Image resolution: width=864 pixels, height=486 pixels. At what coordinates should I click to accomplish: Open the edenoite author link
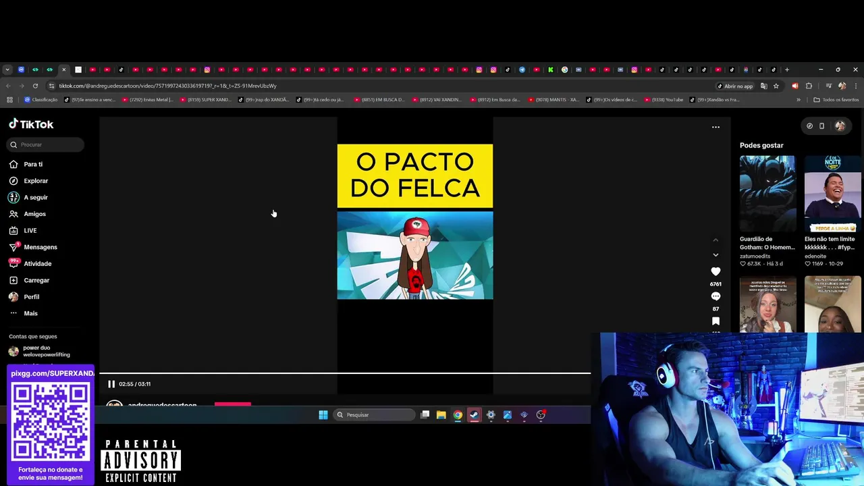815,256
